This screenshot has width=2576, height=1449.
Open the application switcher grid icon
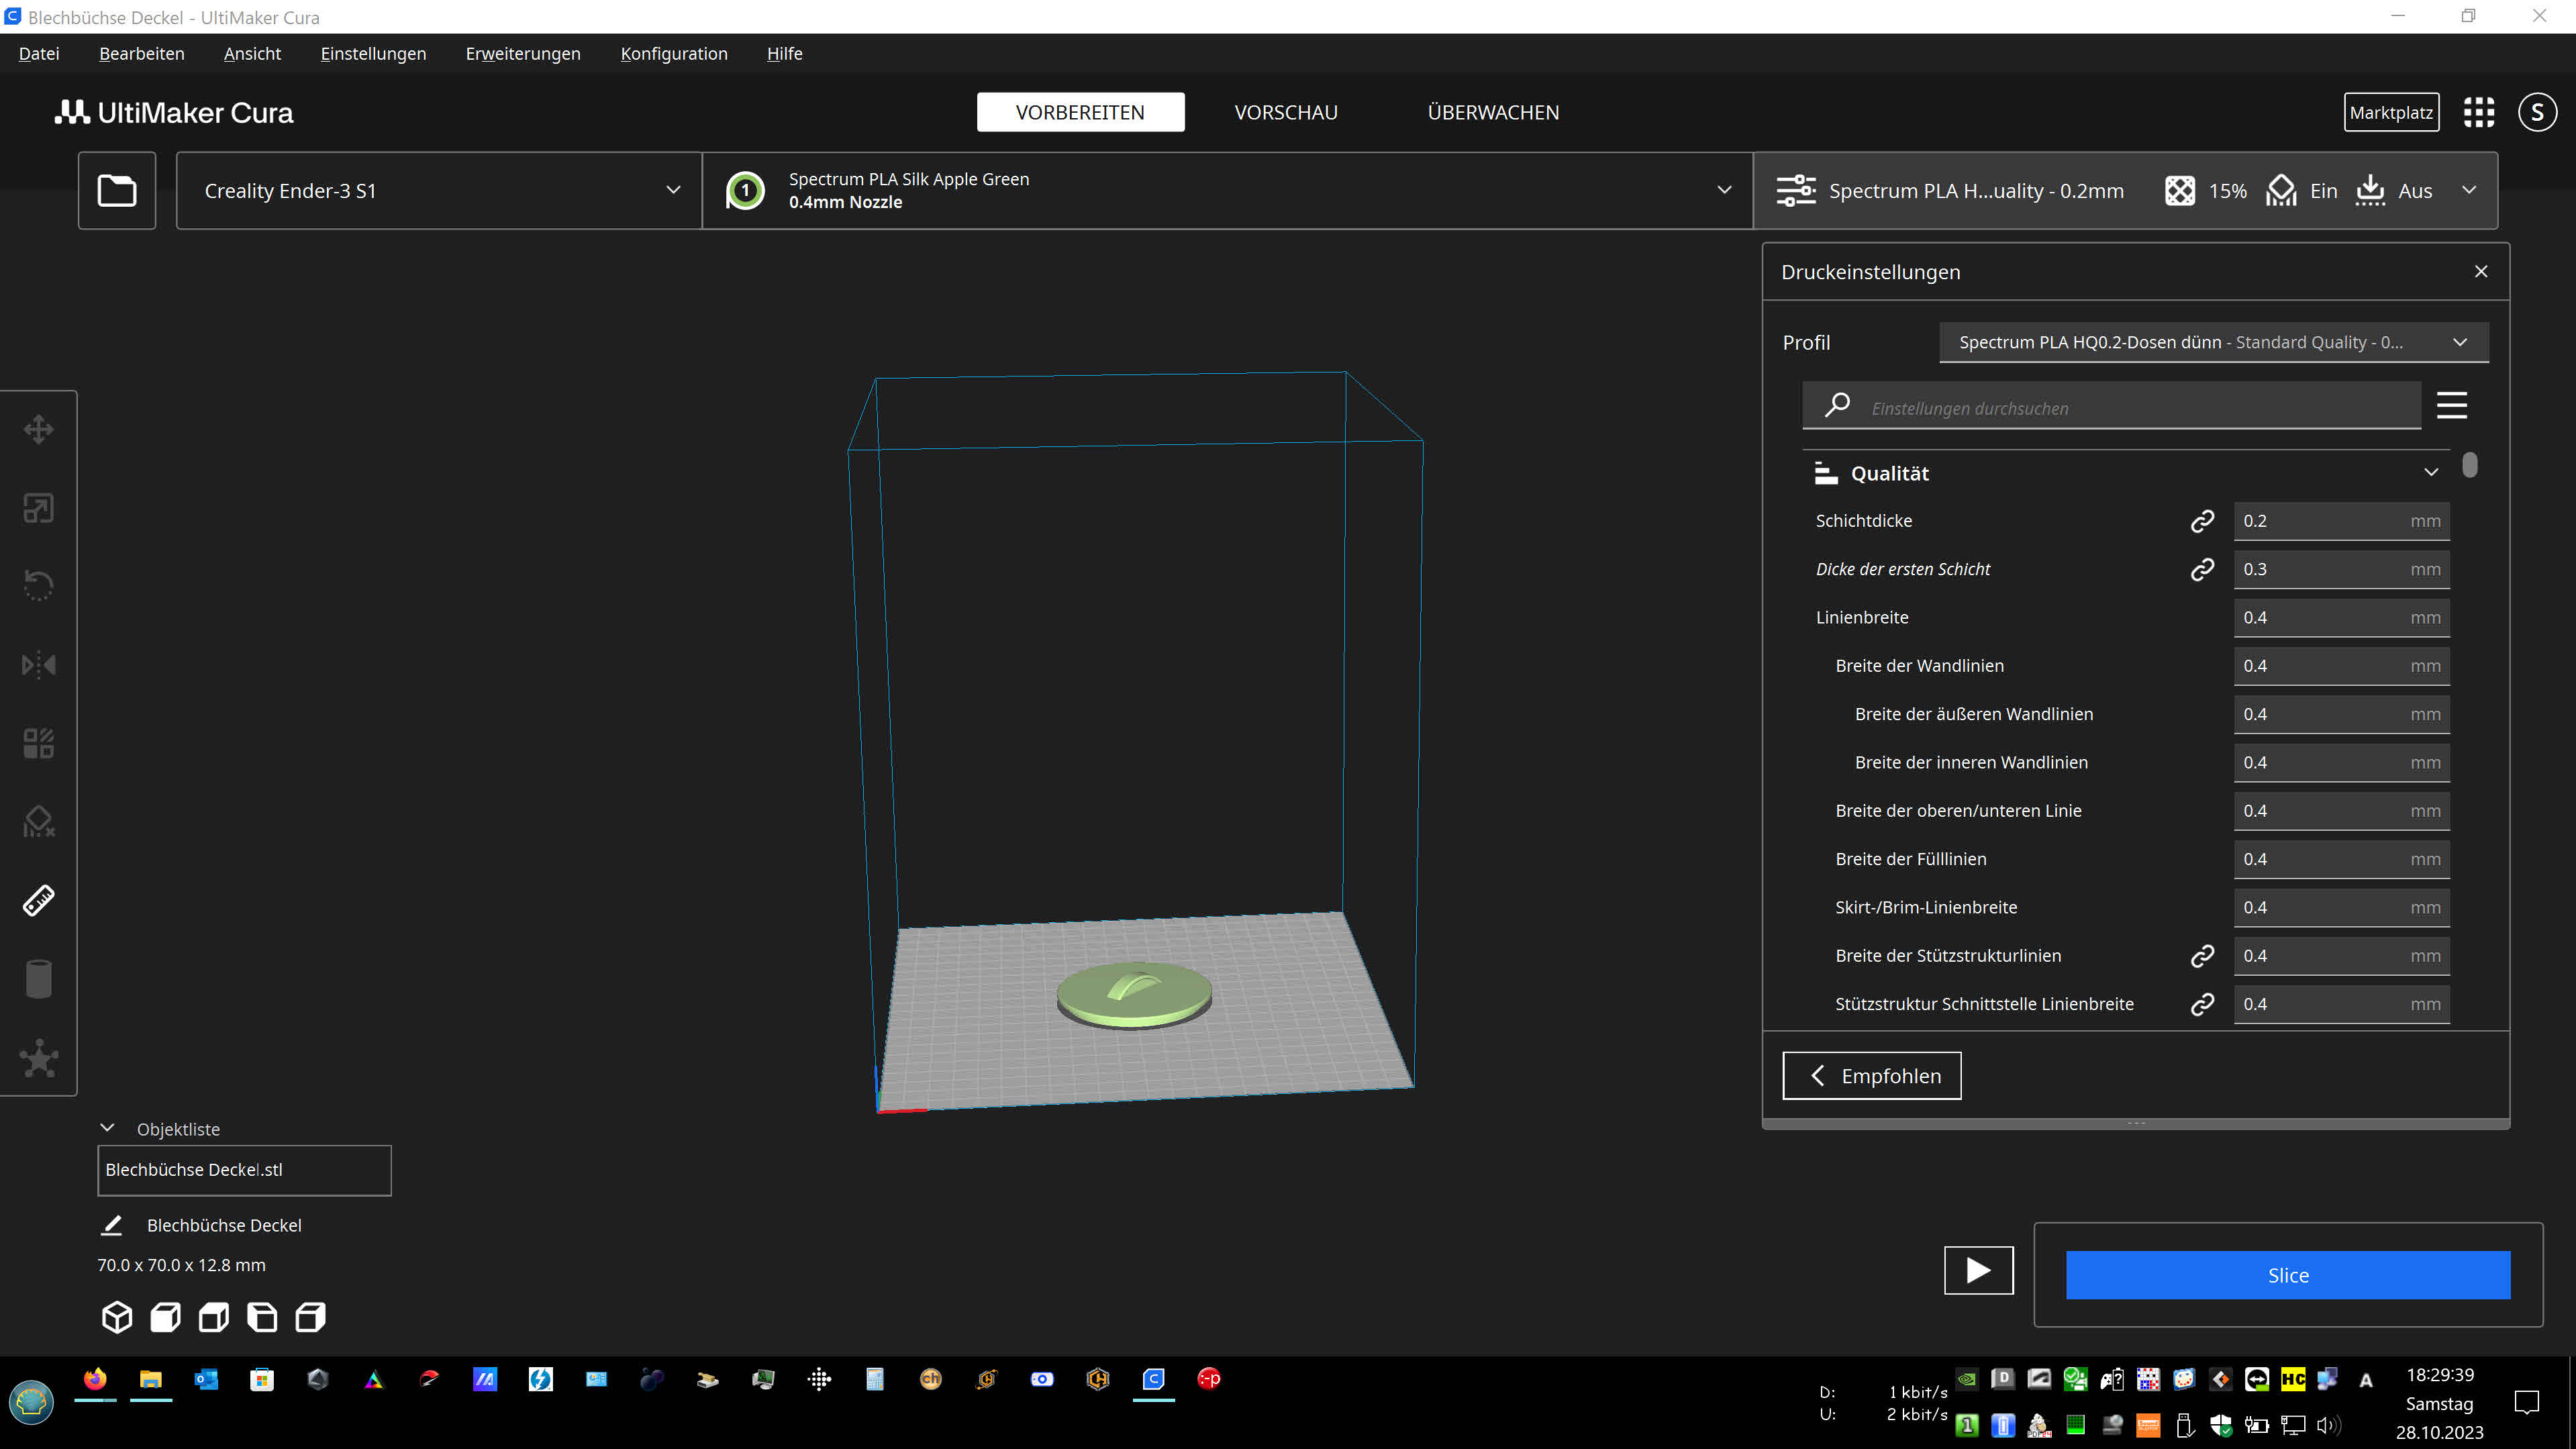2479,112
